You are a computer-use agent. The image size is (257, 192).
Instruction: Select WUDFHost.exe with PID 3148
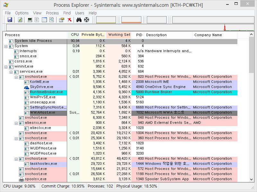click(x=43, y=148)
